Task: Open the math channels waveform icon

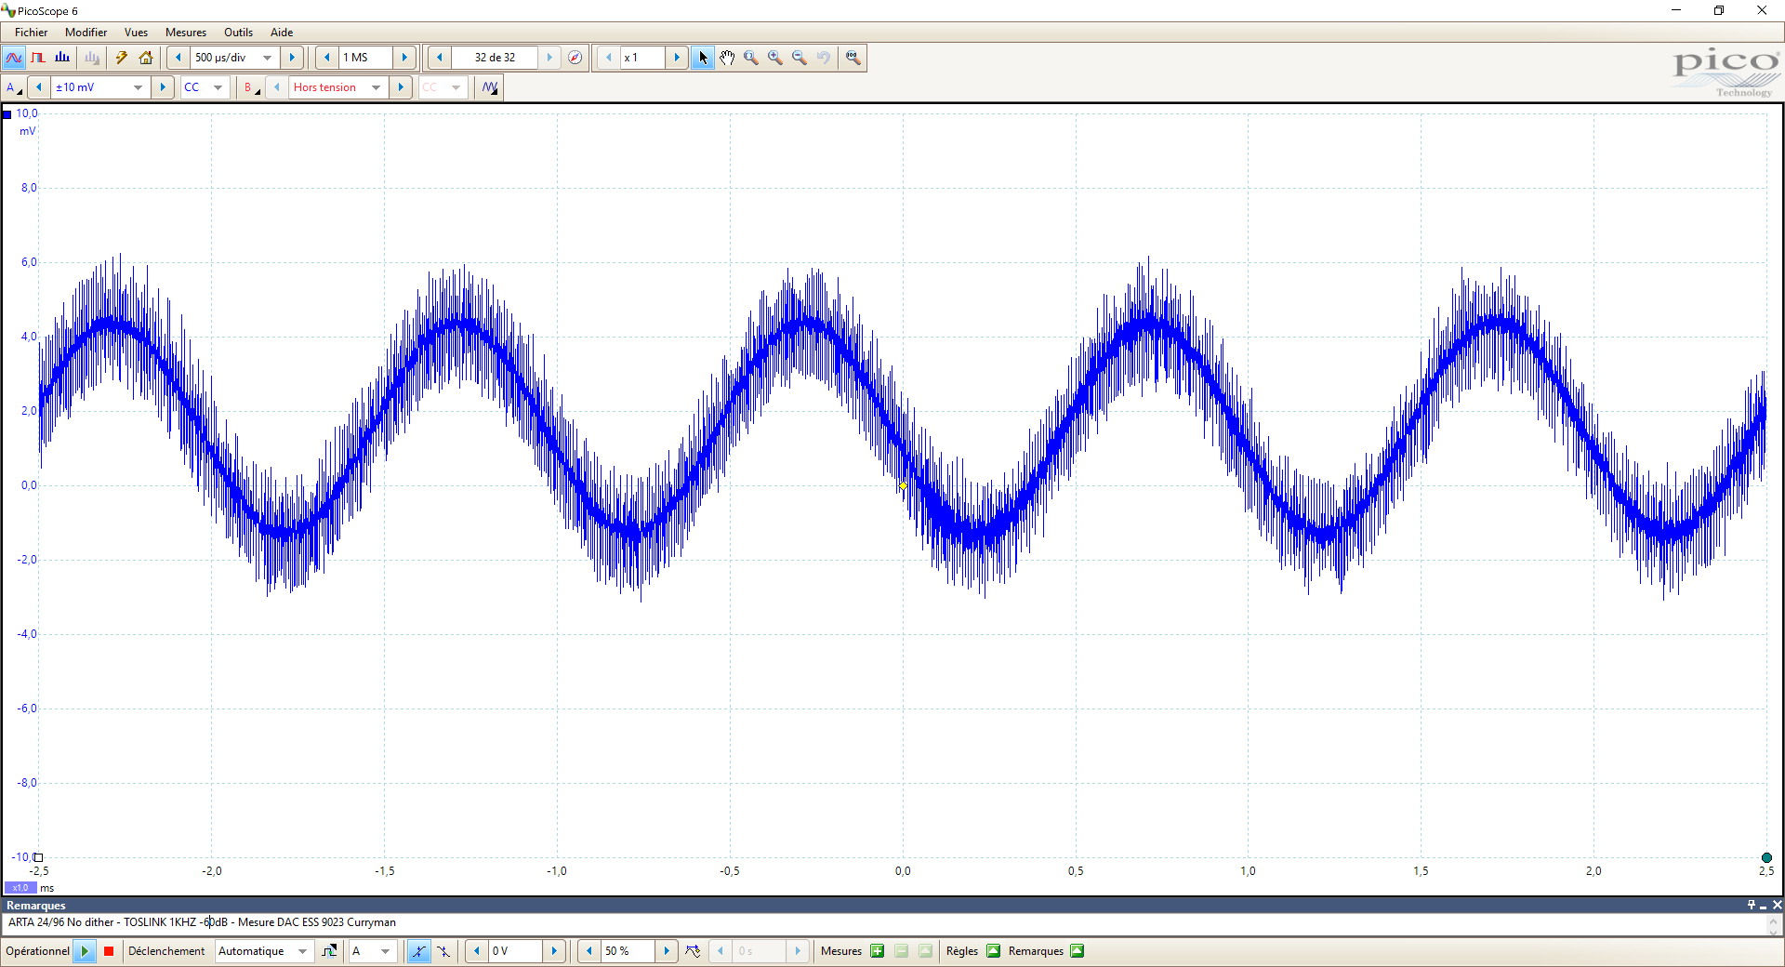Action: coord(490,87)
